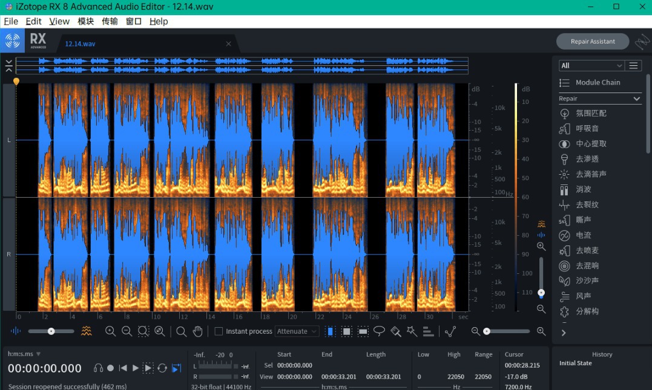This screenshot has height=390, width=652.
Task: Play the selection only
Action: tap(148, 368)
